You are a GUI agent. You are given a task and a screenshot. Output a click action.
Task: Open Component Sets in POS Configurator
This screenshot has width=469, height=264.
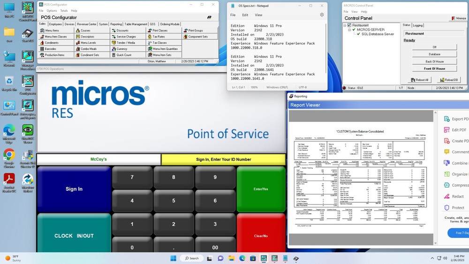[200, 37]
